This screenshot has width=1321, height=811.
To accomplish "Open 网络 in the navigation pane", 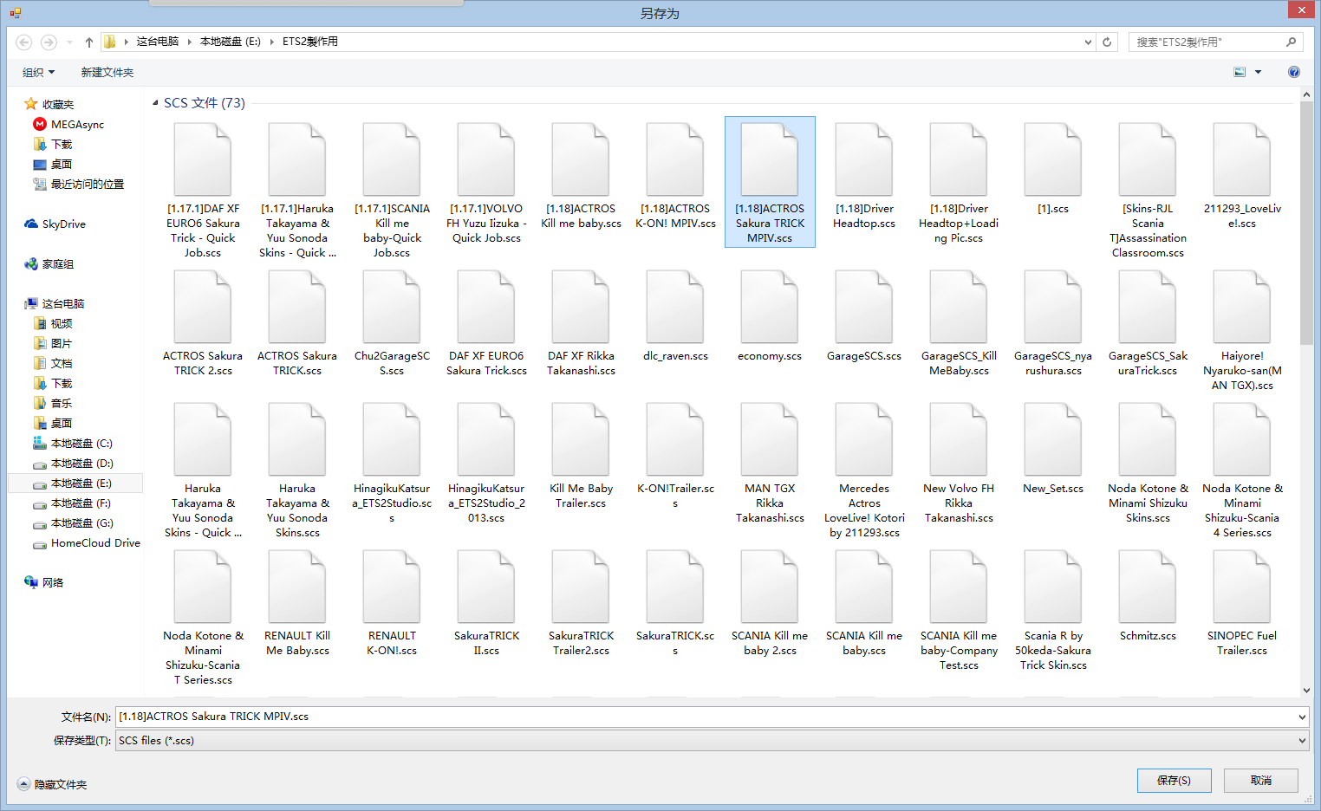I will [x=52, y=583].
